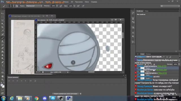Image resolution: width=181 pixels, height=101 pixels.
Task: Open the layer fill dropdown arrow
Action: (179, 64)
